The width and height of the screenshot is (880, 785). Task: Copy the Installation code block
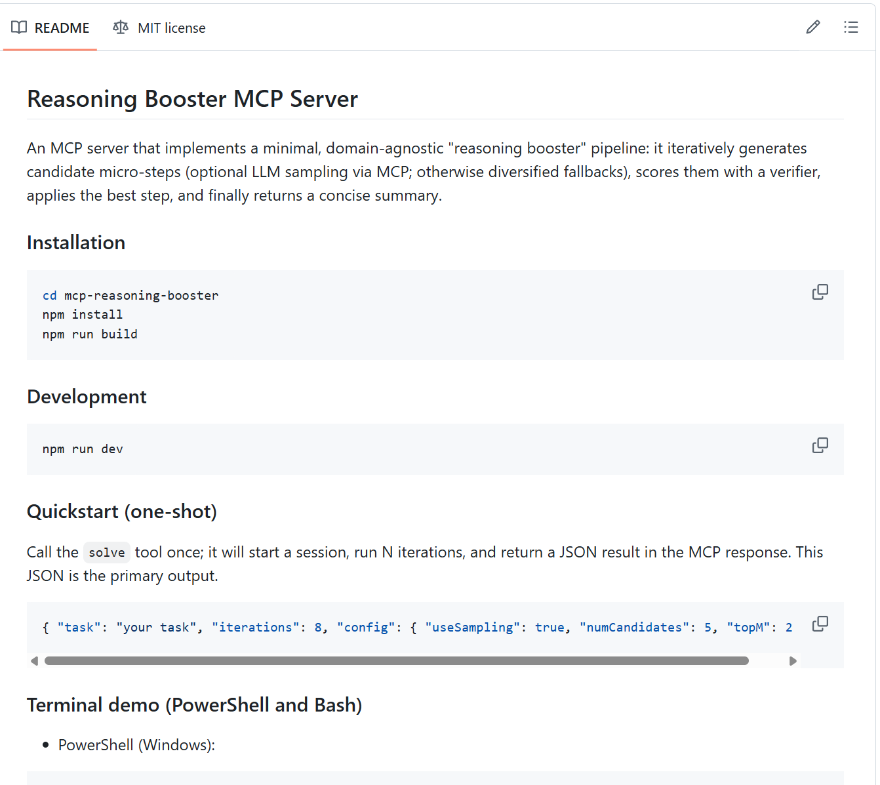pos(820,291)
